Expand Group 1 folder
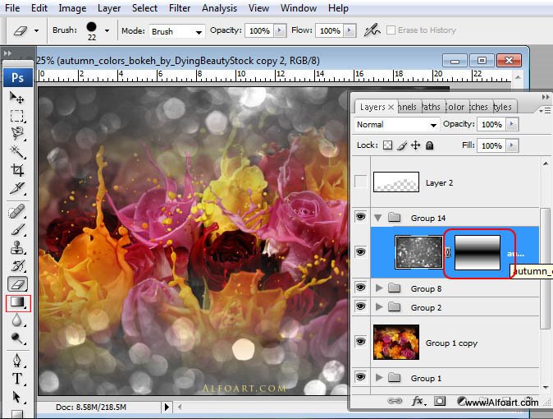The image size is (553, 419). point(379,377)
